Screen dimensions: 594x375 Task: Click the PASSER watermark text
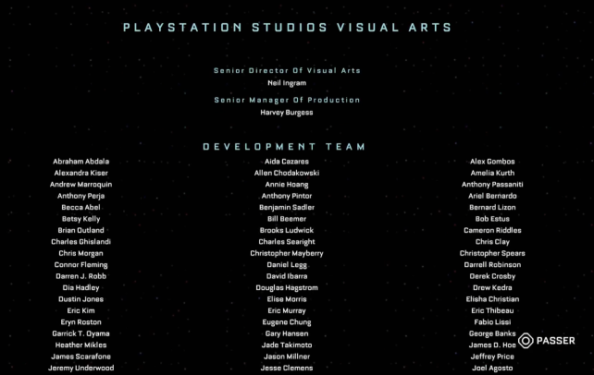click(555, 341)
